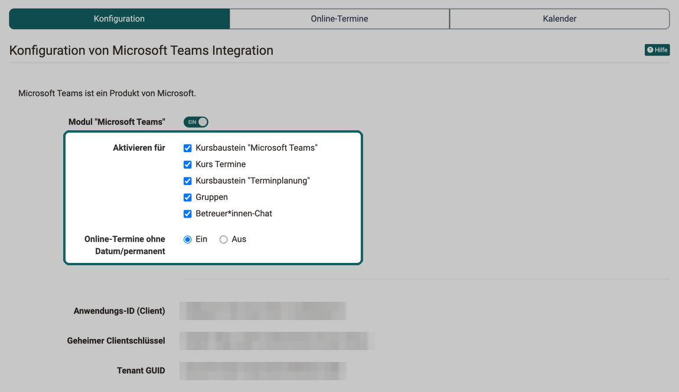The height and width of the screenshot is (392, 679).
Task: Uncheck Kursbaustein "Terminplanung" checkbox
Action: pyautogui.click(x=188, y=181)
